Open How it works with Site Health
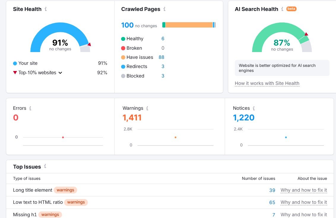336x218 pixels. (267, 83)
